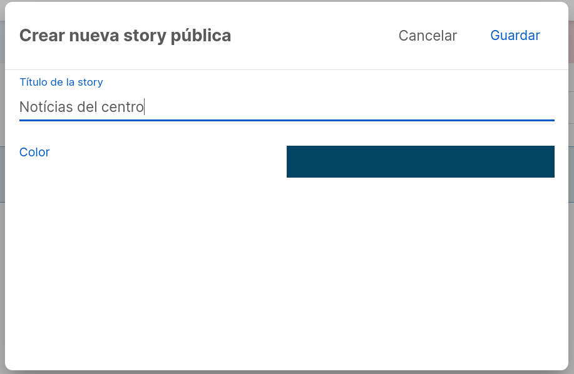Save the new public story
The image size is (574, 374).
point(515,36)
